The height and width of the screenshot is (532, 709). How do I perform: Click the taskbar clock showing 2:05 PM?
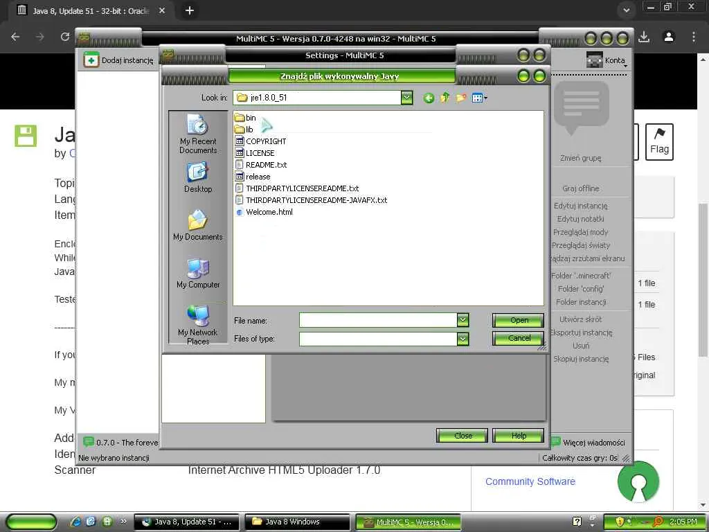(x=683, y=522)
